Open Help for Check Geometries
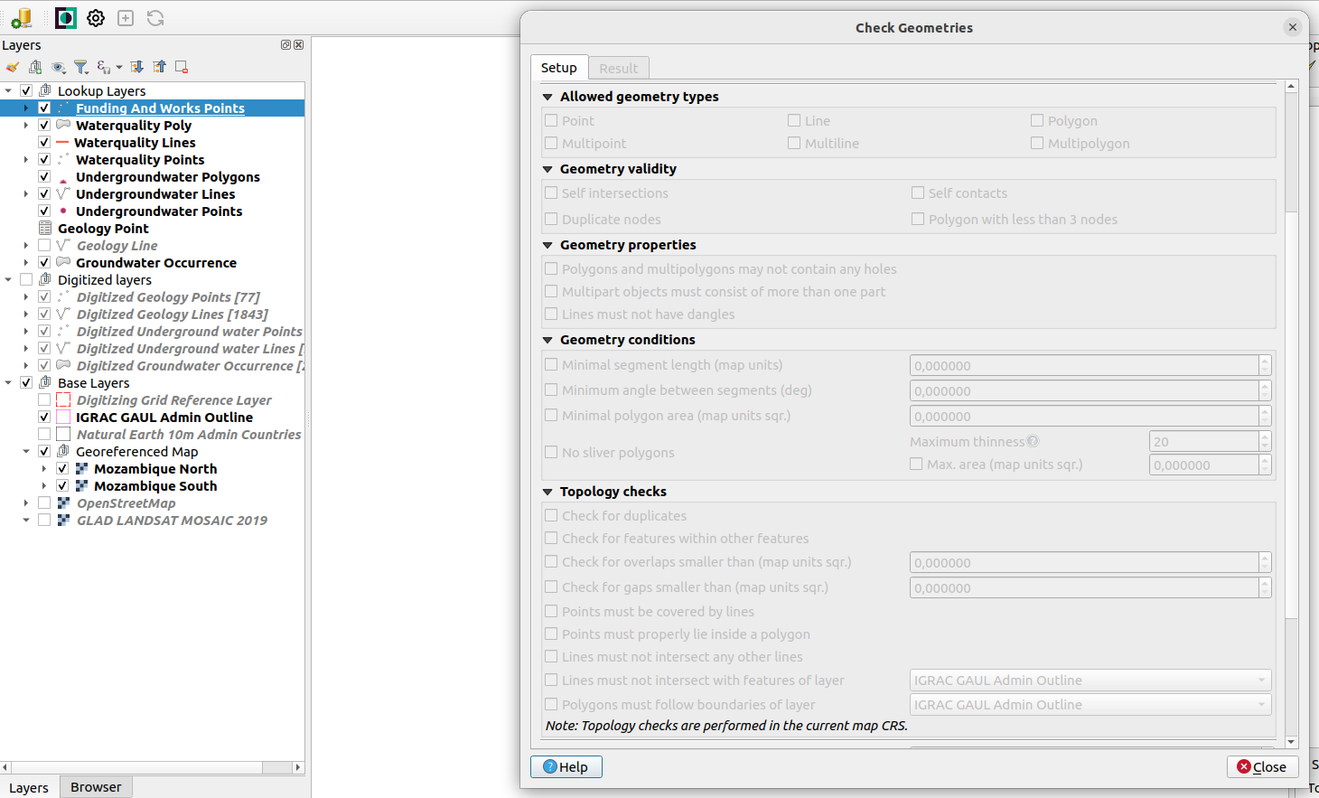Image resolution: width=1319 pixels, height=798 pixels. [x=566, y=767]
